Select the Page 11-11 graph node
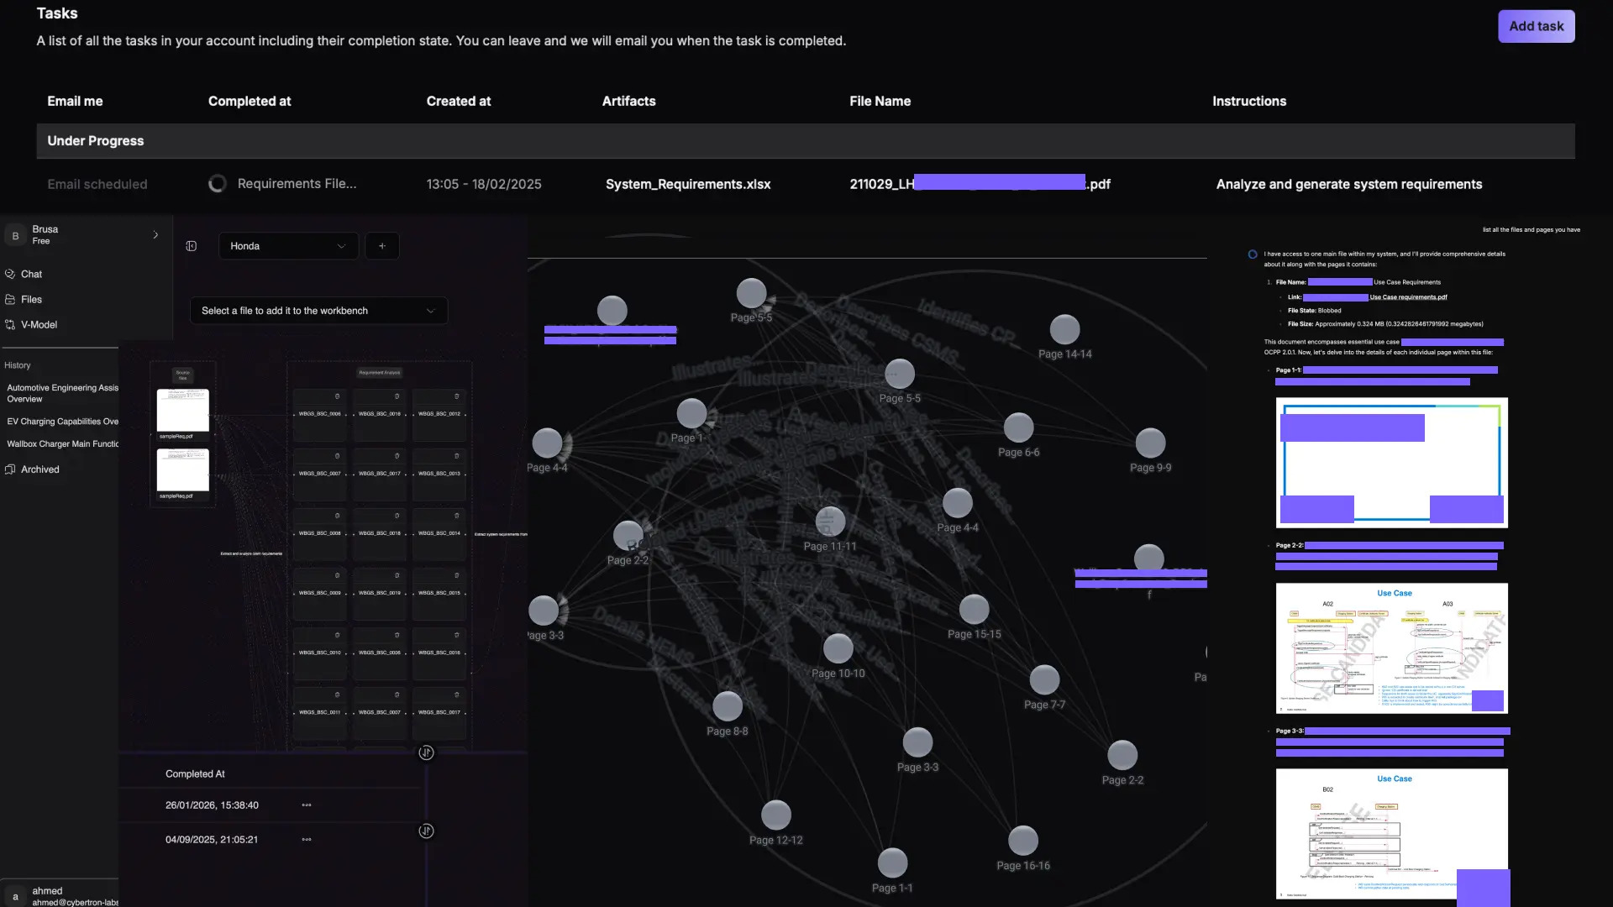This screenshot has width=1613, height=907. (x=830, y=522)
